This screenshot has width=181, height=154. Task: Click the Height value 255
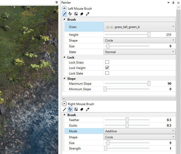[169, 35]
